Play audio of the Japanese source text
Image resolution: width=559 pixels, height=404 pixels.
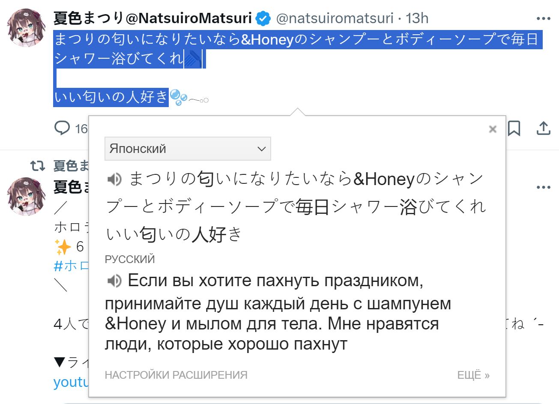point(114,179)
